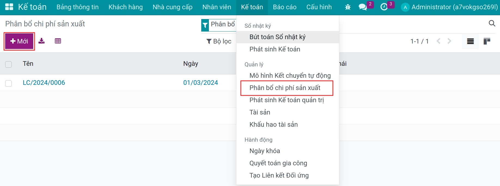
Task: Open the activities clock icon with badge 3
Action: click(384, 7)
